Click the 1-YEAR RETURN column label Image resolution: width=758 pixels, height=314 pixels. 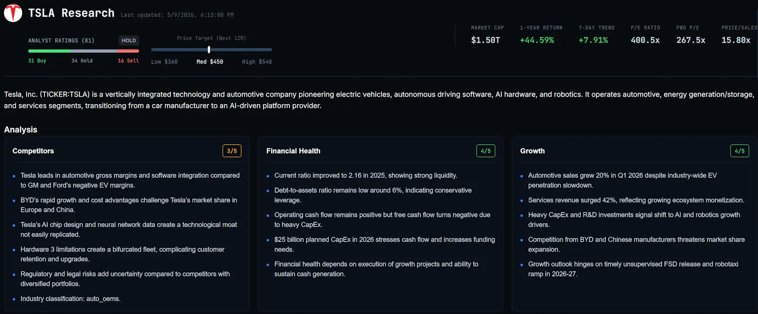(541, 28)
